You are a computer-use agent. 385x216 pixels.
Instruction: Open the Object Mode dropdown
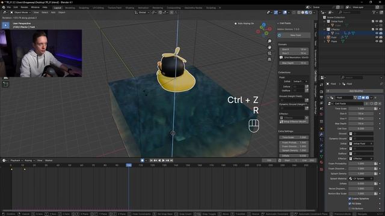[x=20, y=12]
